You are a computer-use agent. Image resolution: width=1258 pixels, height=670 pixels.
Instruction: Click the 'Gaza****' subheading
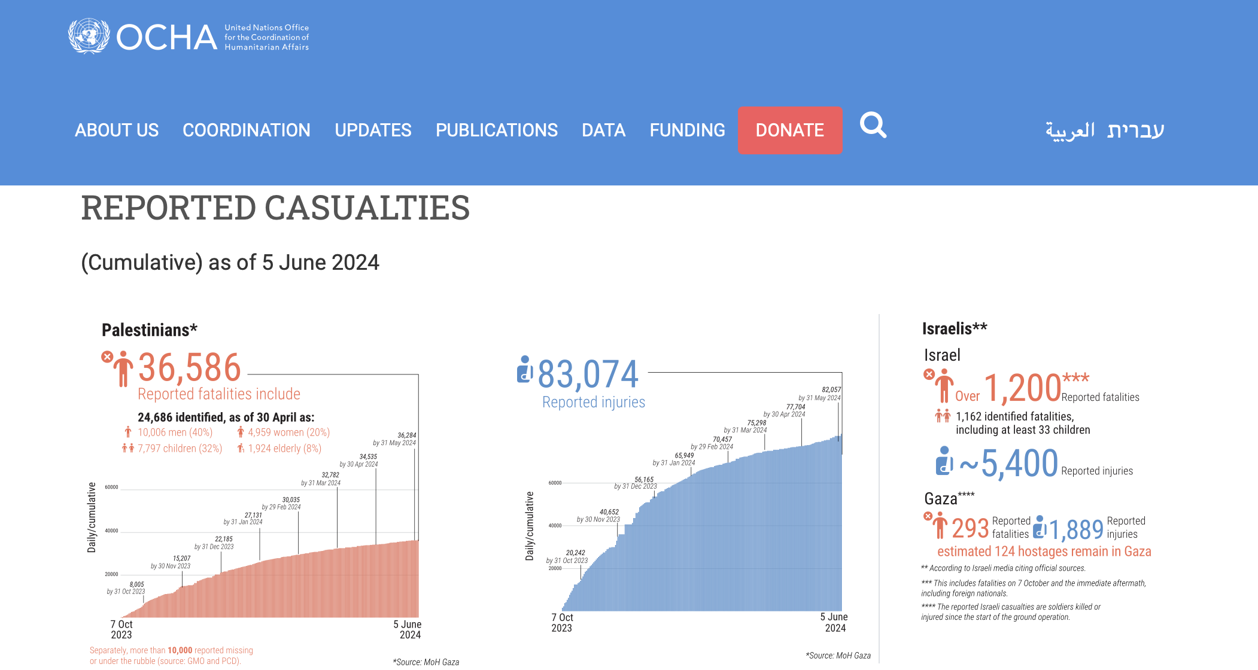[x=949, y=498]
